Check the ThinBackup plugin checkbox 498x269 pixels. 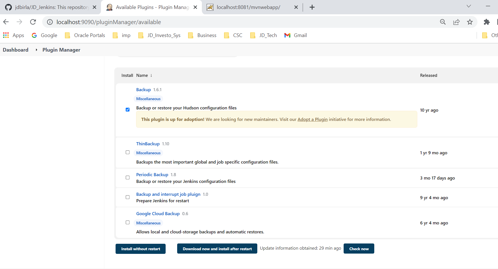coord(128,152)
